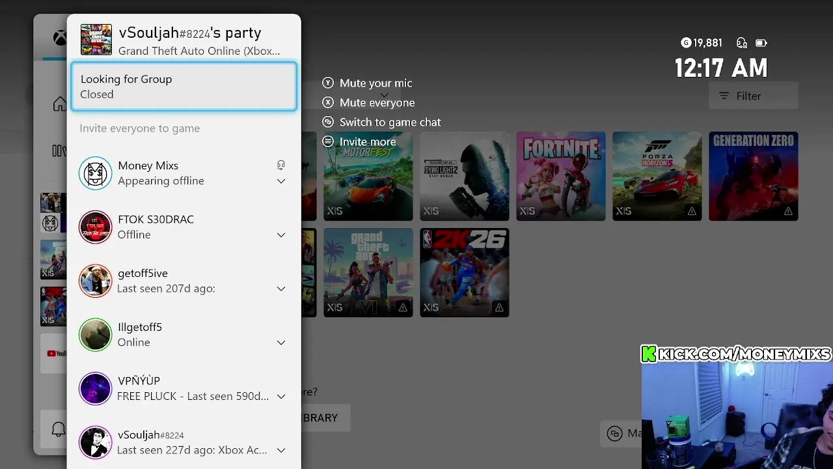Click the Gamerscore 19,881 indicator
This screenshot has width=833, height=469.
click(702, 43)
